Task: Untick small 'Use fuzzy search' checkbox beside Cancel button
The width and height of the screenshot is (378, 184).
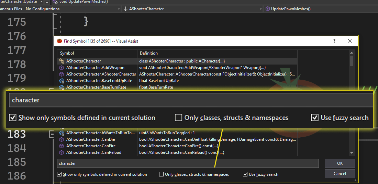Action: [245, 174]
